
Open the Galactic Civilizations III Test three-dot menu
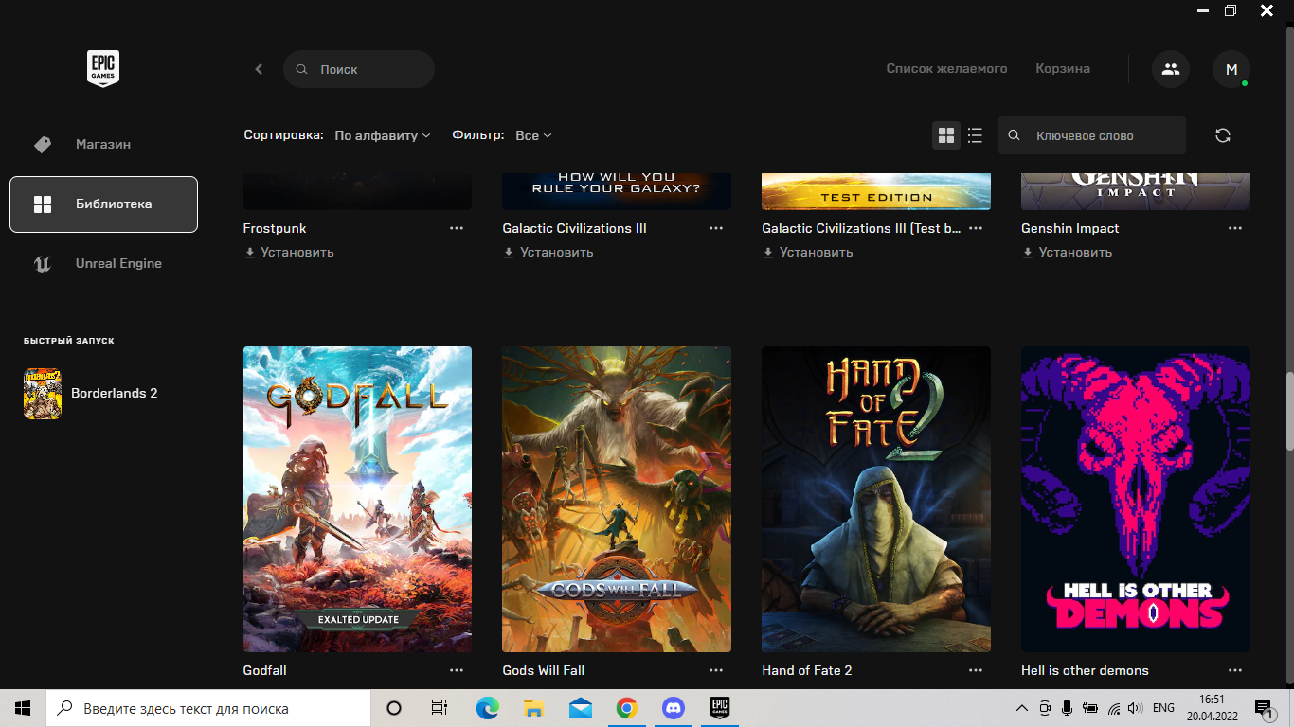976,228
